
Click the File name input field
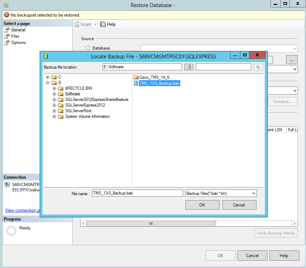pyautogui.click(x=137, y=193)
